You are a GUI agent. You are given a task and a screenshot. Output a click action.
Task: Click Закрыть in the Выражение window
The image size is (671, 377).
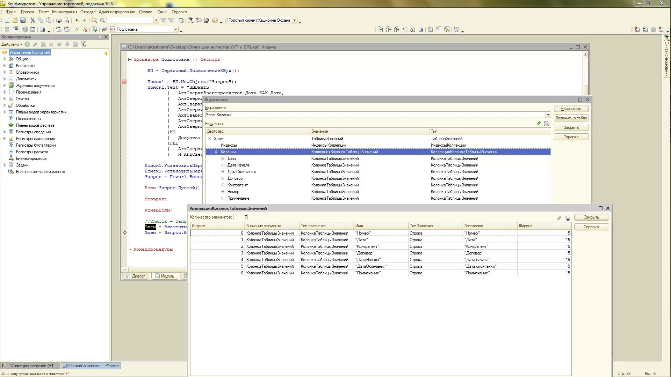(x=571, y=127)
